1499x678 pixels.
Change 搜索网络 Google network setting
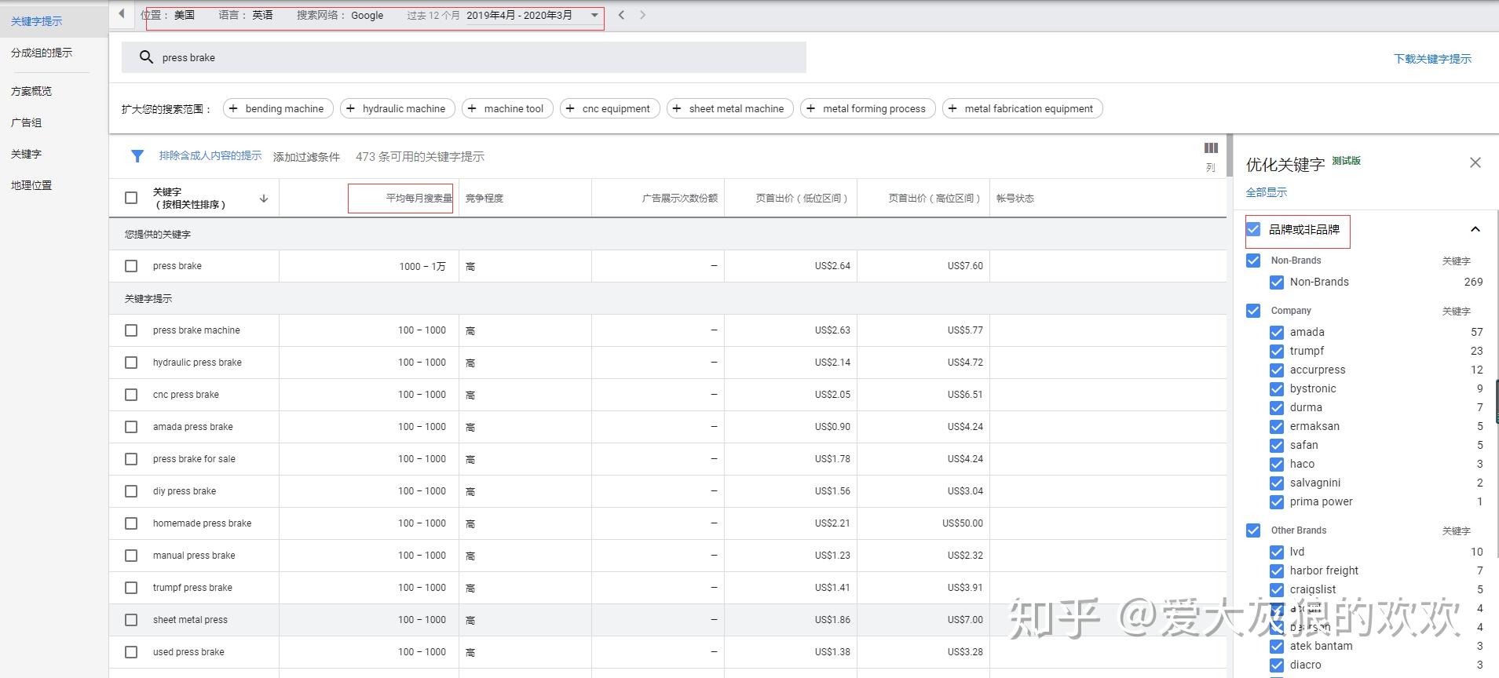[x=340, y=15]
